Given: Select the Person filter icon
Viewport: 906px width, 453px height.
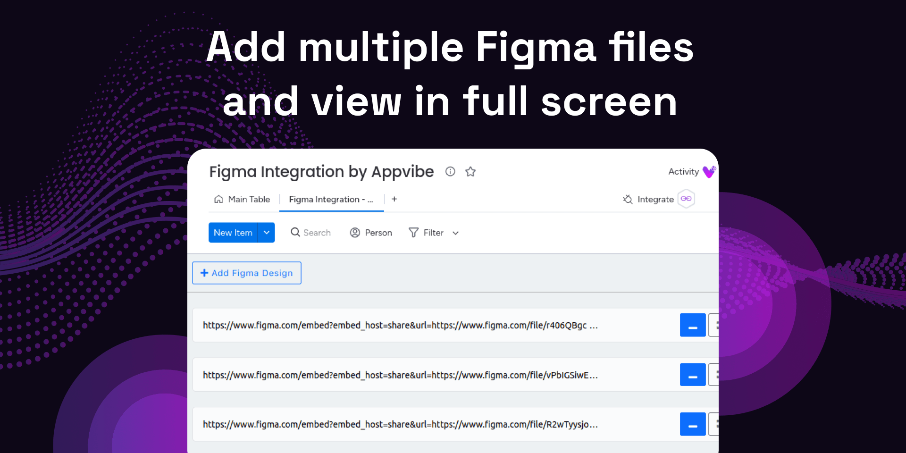Looking at the screenshot, I should (x=355, y=232).
